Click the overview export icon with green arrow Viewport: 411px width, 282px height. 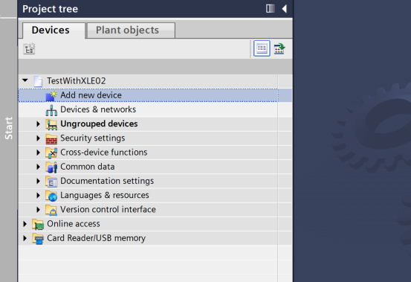pyautogui.click(x=279, y=49)
